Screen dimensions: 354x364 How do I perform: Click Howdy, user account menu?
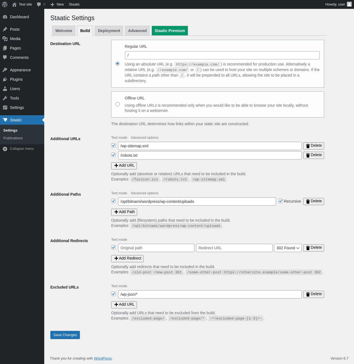338,4
